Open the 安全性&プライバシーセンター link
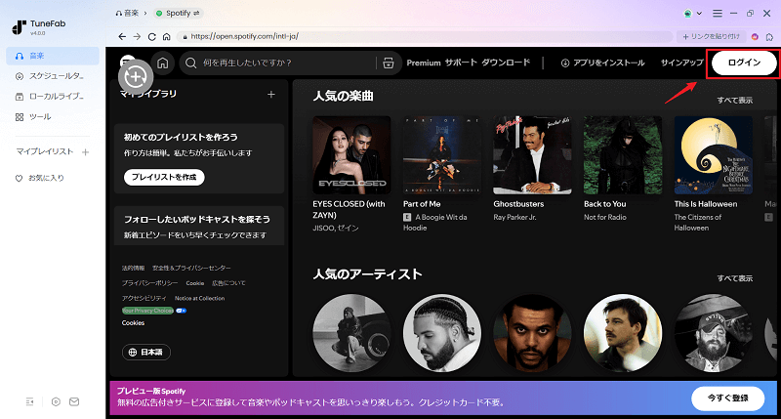Screen dimensions: 781x419 click(x=191, y=268)
